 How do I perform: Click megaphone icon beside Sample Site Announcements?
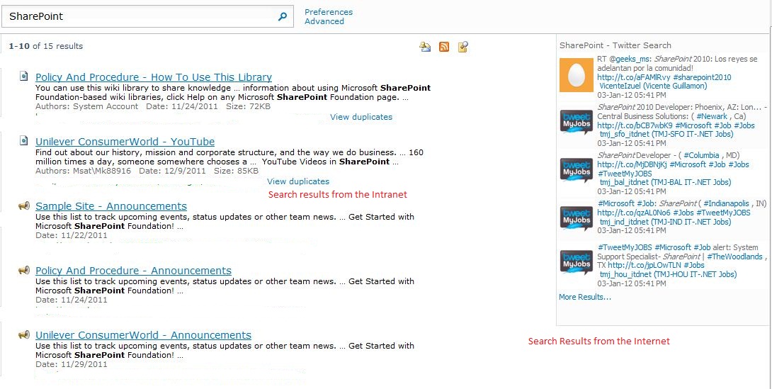click(x=23, y=205)
